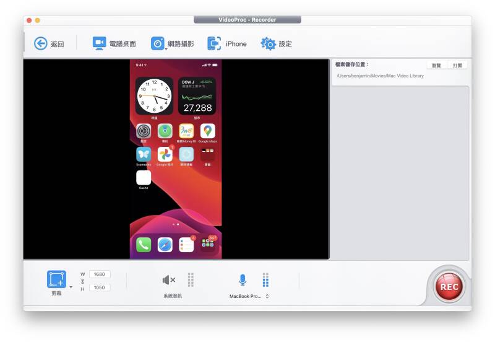Click the Find My app icon in preview
Viewport: 495px width, 342px height.
tap(165, 131)
